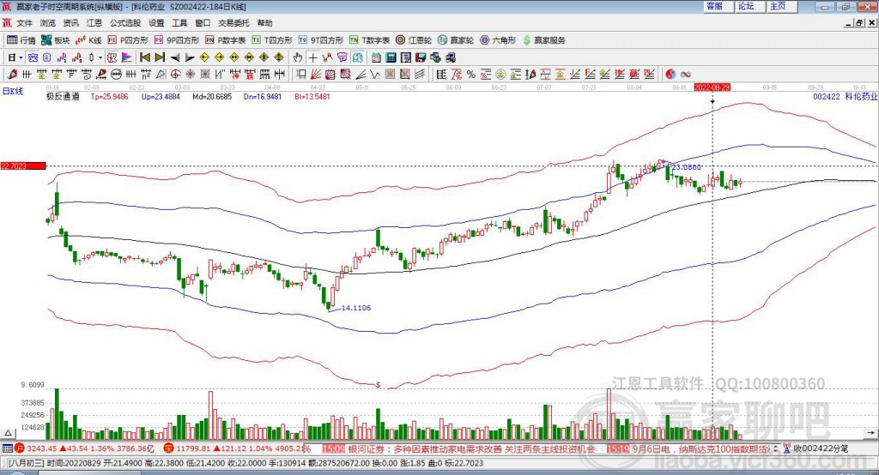This screenshot has width=879, height=475.
Task: Select the hand pan tool
Action: click(298, 57)
